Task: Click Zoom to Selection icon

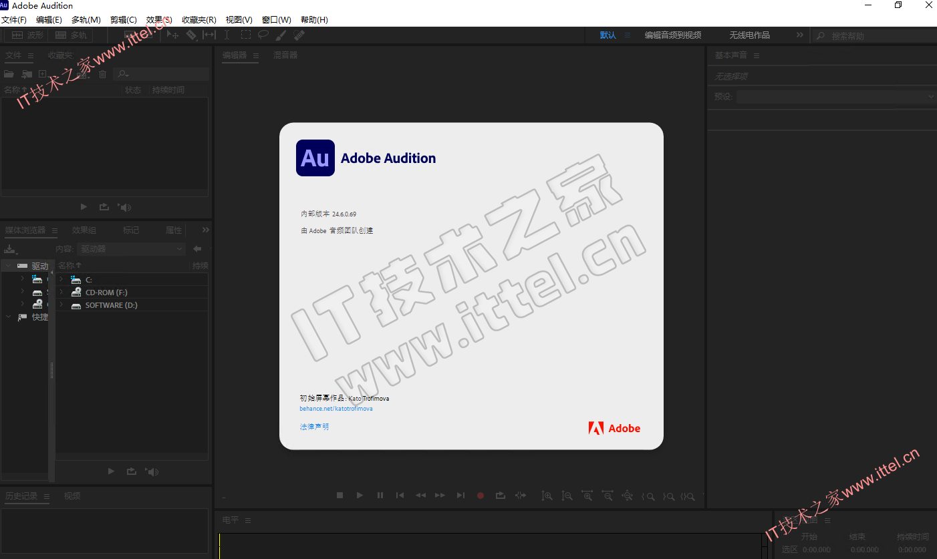Action: point(688,496)
